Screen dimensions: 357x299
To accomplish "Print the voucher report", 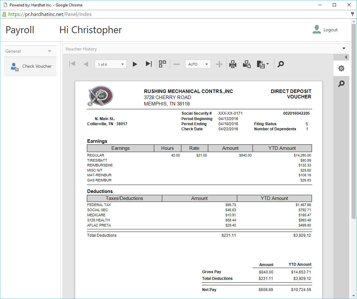I will point(233,64).
